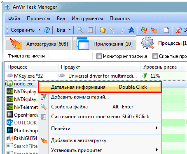
Task: Toggle the Скрытые про... checkbox
Action: tap(155, 56)
